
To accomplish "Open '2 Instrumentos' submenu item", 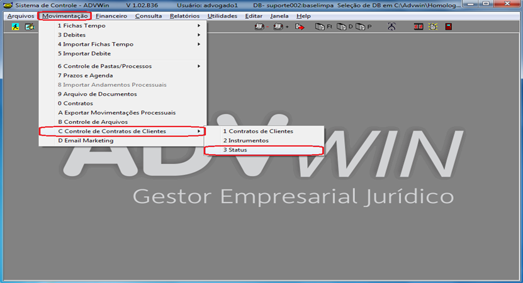I will [x=264, y=141].
